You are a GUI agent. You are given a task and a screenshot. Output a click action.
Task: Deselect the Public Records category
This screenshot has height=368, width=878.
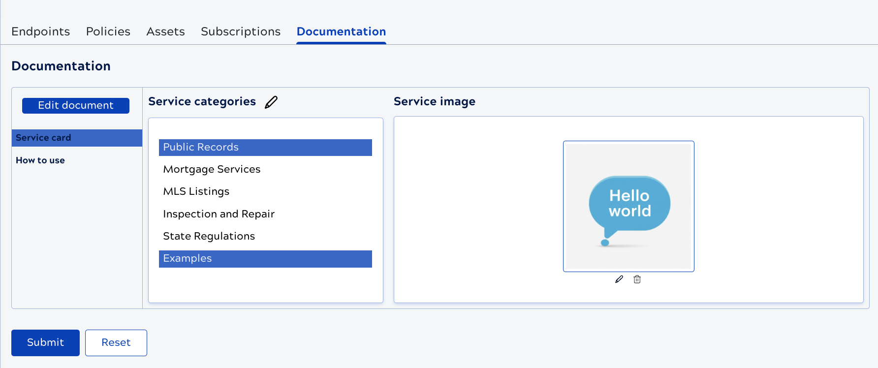(x=265, y=147)
